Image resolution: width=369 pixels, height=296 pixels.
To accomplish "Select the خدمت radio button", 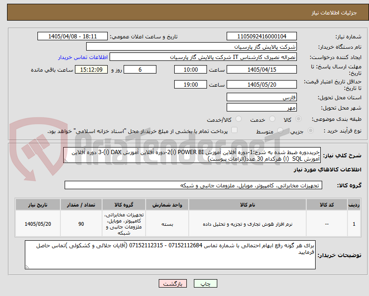I will click(x=272, y=119).
